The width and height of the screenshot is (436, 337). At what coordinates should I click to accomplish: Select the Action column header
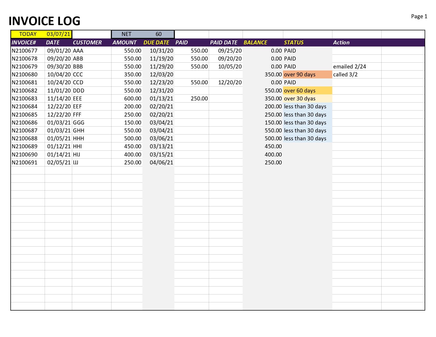(x=341, y=42)
